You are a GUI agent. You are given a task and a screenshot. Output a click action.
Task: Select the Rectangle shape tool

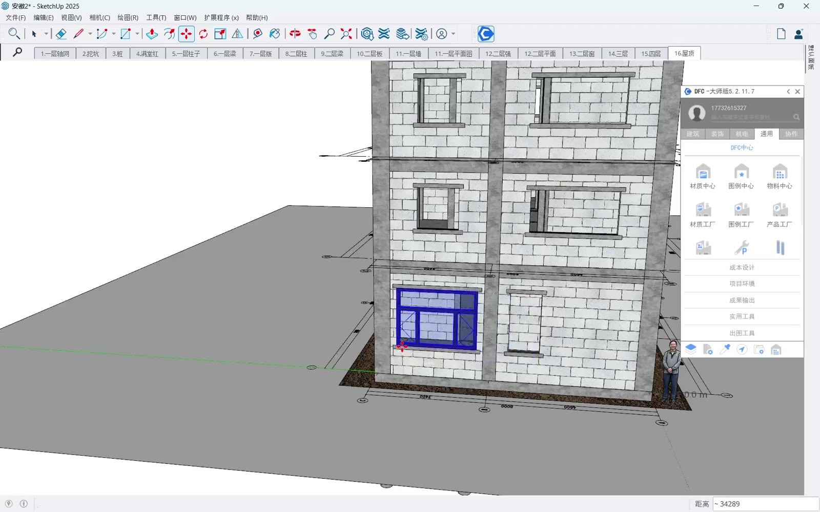[x=126, y=34]
